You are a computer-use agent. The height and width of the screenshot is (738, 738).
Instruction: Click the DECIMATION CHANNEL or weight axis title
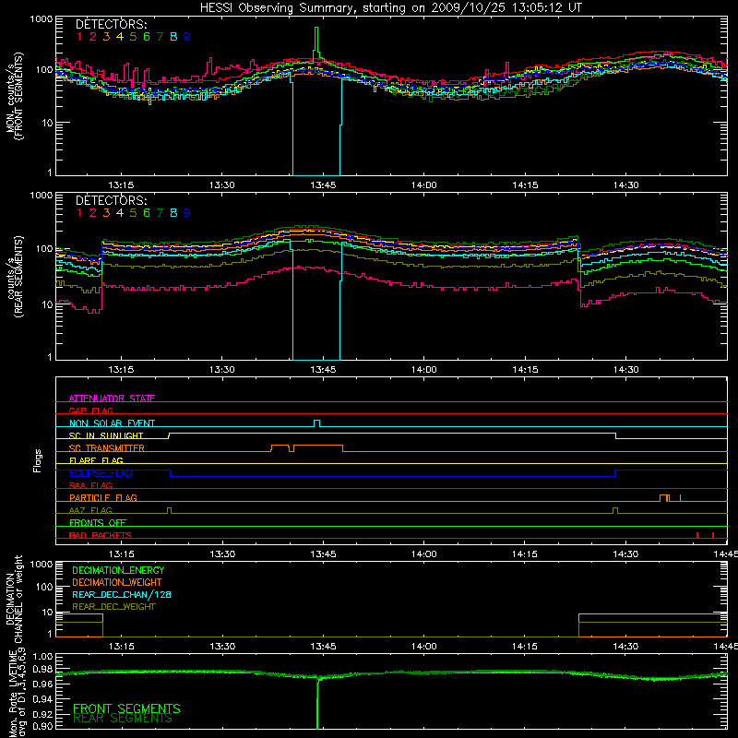[x=15, y=599]
